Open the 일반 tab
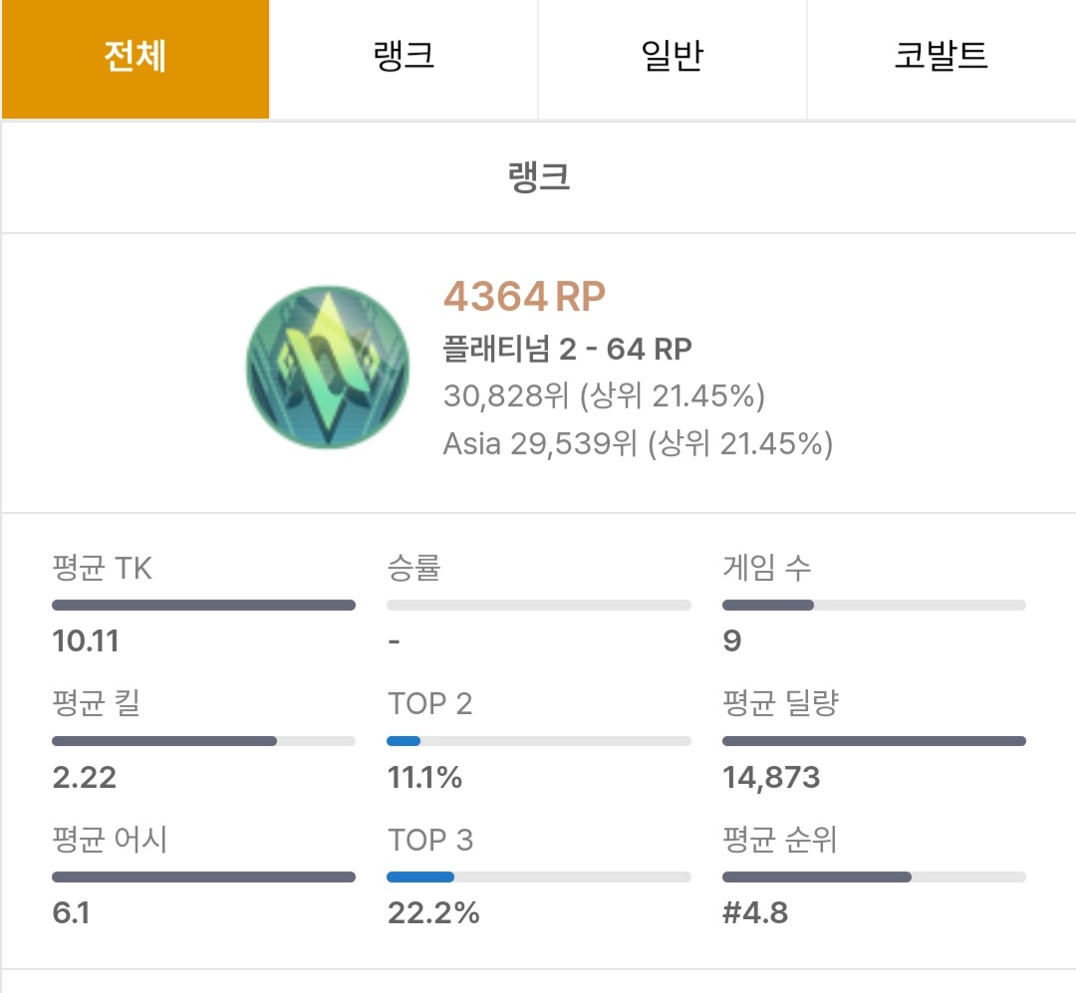The height and width of the screenshot is (993, 1076). pos(672,58)
